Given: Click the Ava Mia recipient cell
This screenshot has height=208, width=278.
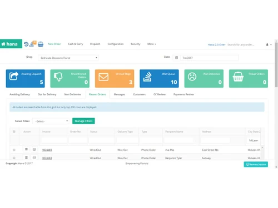Looking at the screenshot, I should tap(170, 150).
